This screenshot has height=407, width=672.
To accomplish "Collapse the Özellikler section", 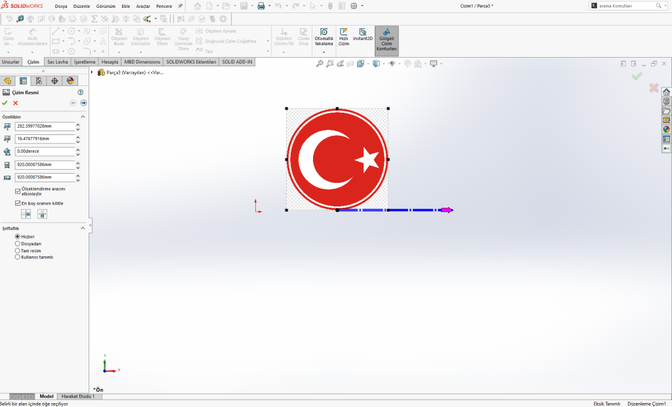I will (83, 117).
